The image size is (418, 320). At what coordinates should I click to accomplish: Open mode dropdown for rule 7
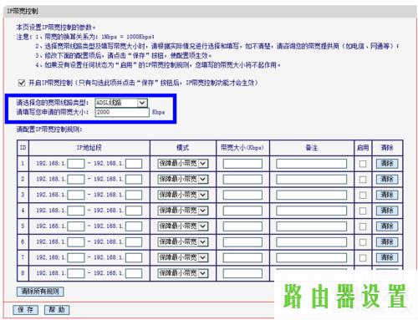(183, 257)
